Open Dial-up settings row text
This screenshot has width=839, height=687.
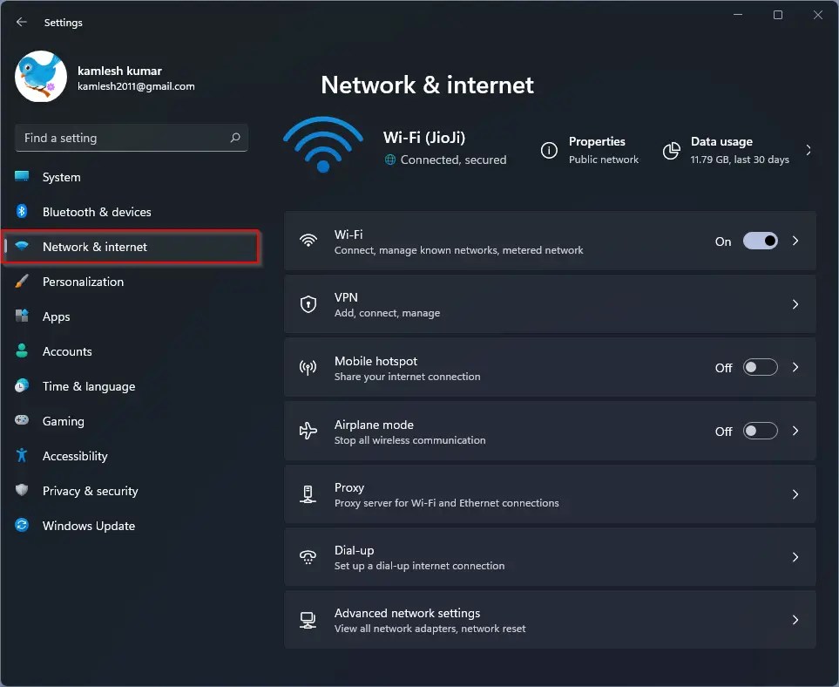[x=419, y=557]
